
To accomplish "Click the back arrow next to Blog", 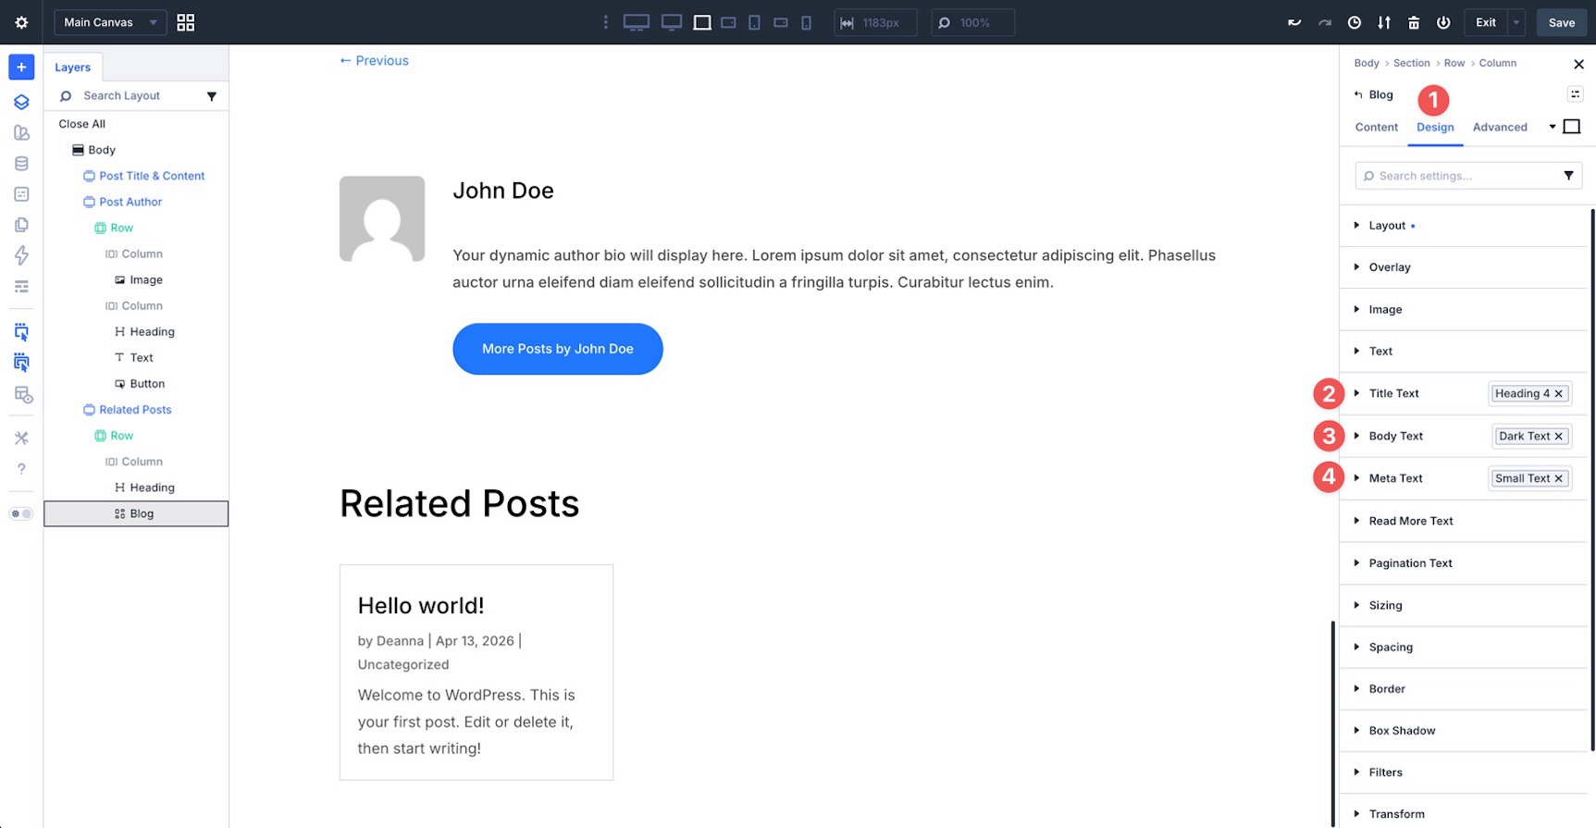I will point(1358,94).
